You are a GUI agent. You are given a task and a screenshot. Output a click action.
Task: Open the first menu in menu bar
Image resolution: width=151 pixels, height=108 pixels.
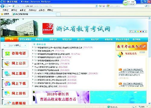point(5,10)
